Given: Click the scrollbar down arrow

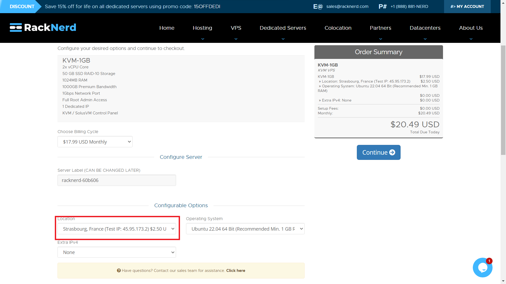Looking at the screenshot, I should [503, 282].
